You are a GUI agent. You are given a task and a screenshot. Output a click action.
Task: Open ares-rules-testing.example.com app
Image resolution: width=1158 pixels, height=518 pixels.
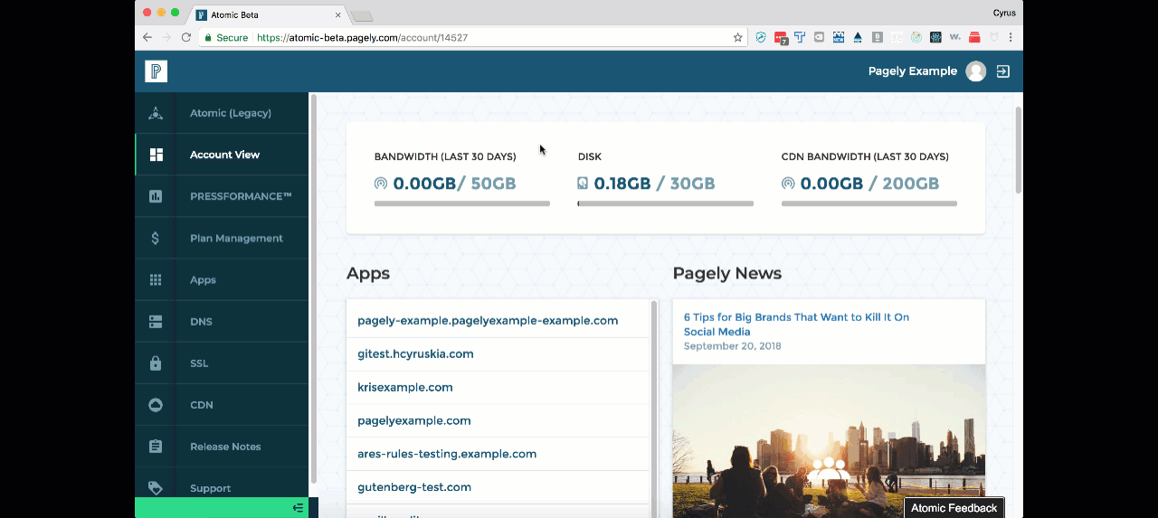(447, 454)
